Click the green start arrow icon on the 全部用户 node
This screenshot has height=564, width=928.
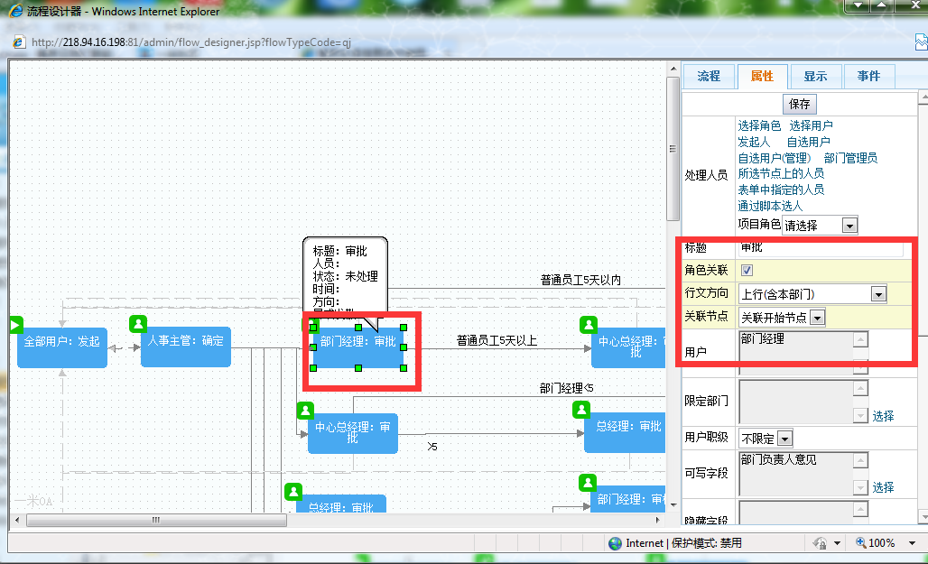coord(16,324)
